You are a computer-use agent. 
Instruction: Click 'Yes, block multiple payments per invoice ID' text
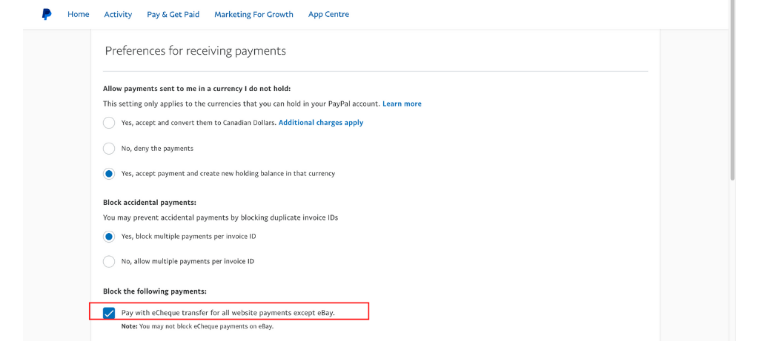tap(188, 237)
